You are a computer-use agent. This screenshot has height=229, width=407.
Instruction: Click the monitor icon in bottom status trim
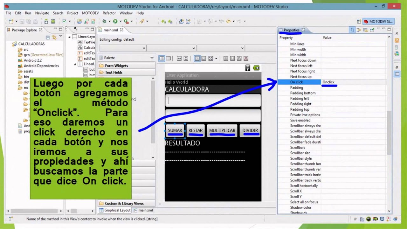point(382,219)
